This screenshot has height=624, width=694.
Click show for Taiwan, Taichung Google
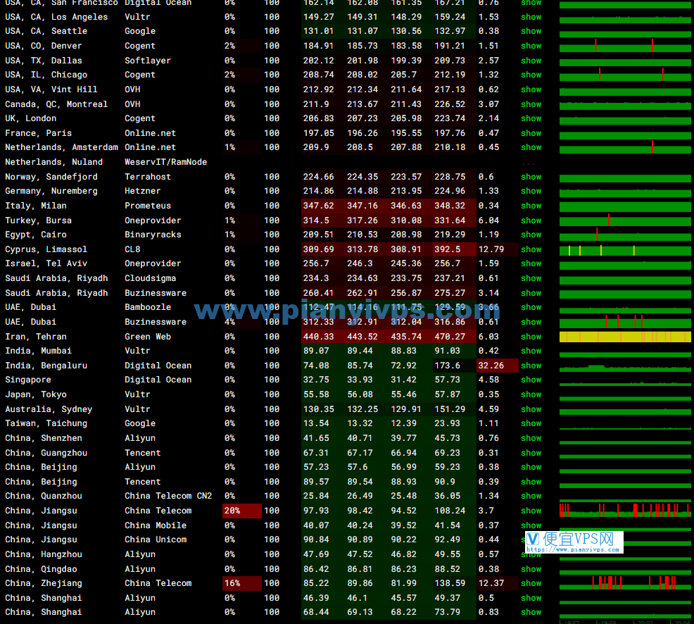tap(531, 423)
